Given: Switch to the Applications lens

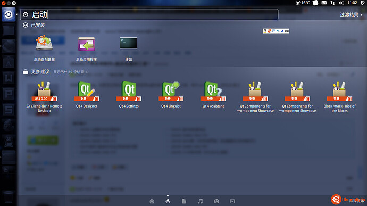Looking at the screenshot, I should (168, 201).
